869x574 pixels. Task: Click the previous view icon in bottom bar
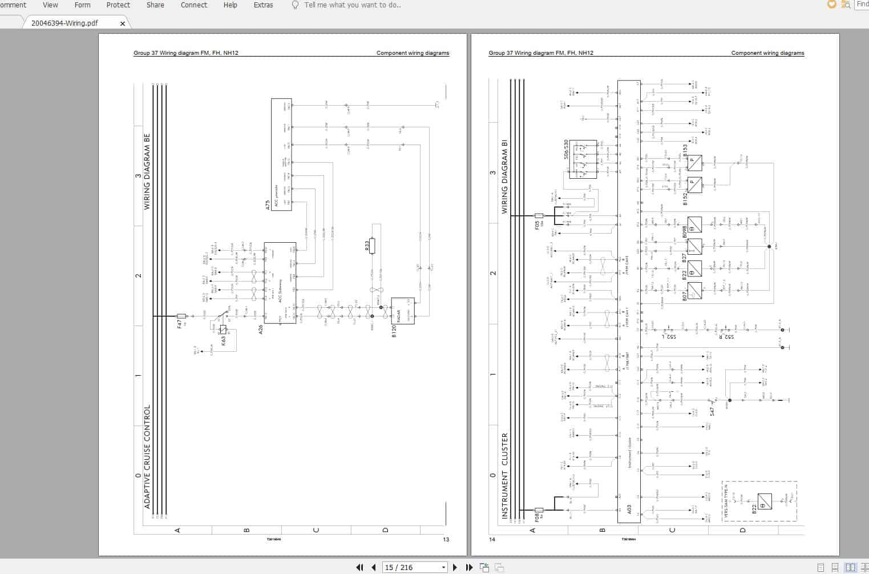484,567
